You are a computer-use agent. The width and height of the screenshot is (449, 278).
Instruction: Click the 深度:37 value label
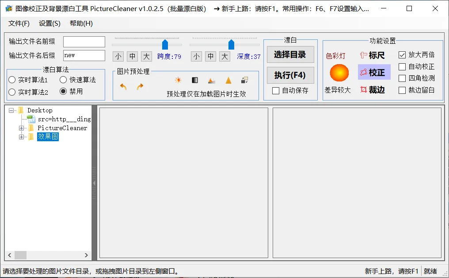click(x=248, y=57)
